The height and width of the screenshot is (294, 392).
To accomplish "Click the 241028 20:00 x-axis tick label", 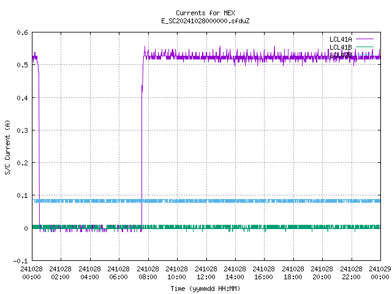I will 322,273.
